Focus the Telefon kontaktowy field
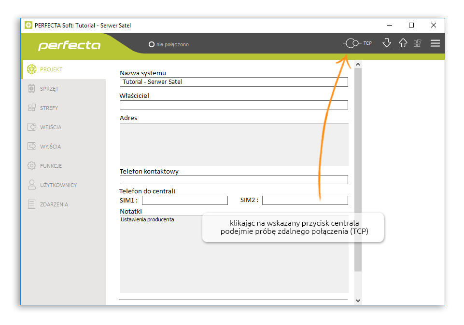 234,180
